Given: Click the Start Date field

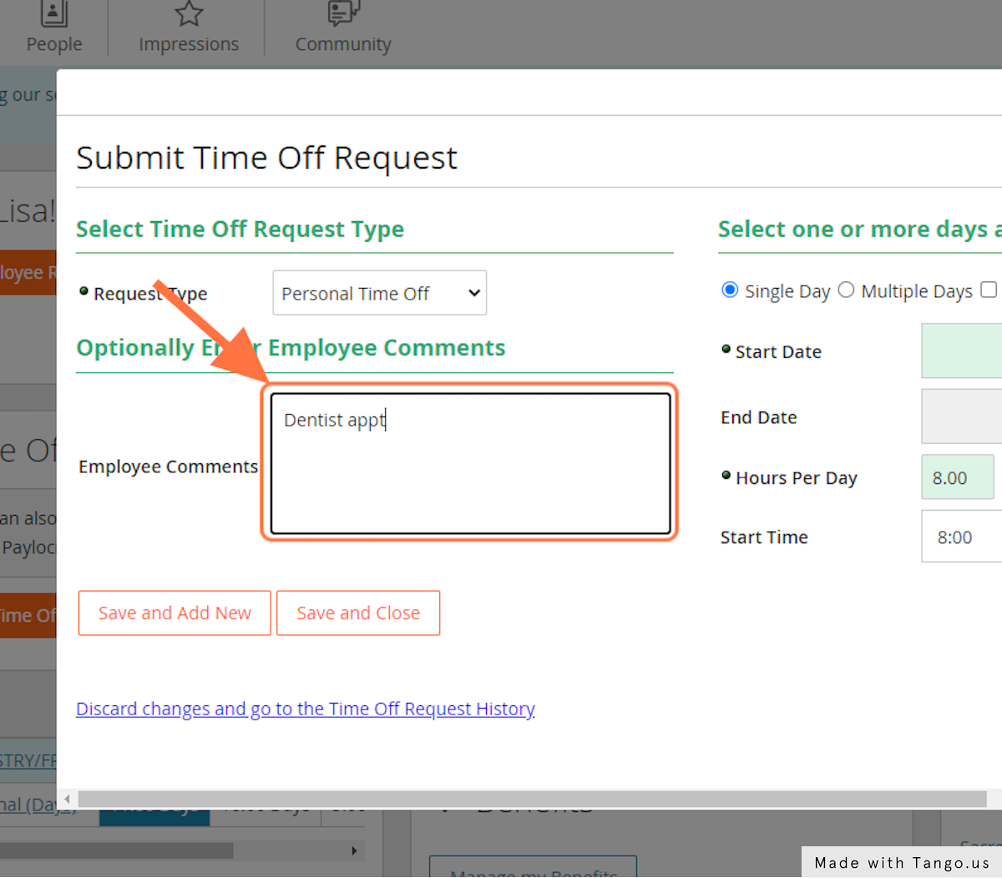Looking at the screenshot, I should pyautogui.click(x=961, y=351).
